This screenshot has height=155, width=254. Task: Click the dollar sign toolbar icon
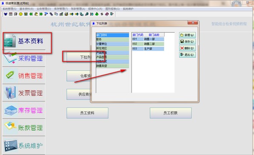102,14
